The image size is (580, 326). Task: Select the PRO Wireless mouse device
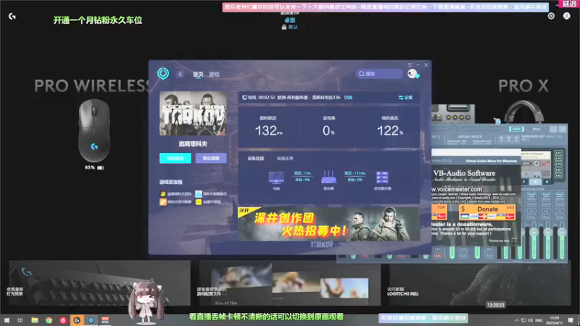click(94, 130)
